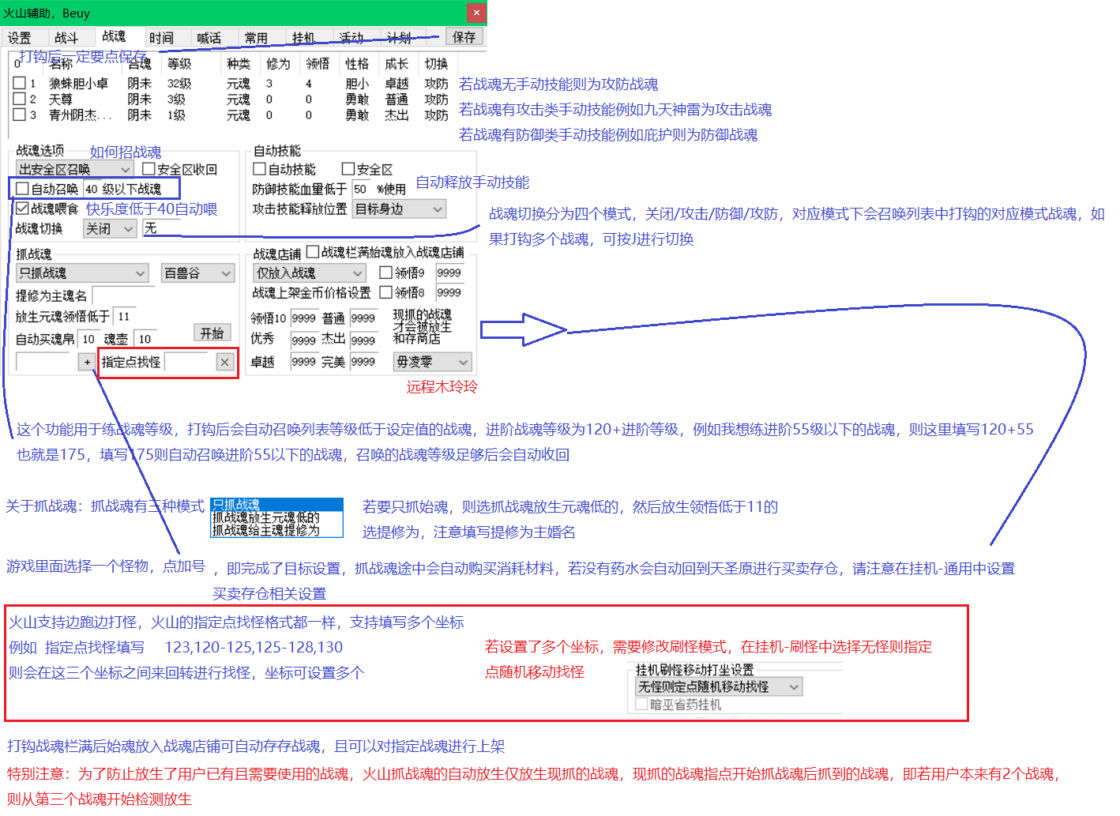
Task: Tick the 领悟9 checkbox
Action: point(386,273)
